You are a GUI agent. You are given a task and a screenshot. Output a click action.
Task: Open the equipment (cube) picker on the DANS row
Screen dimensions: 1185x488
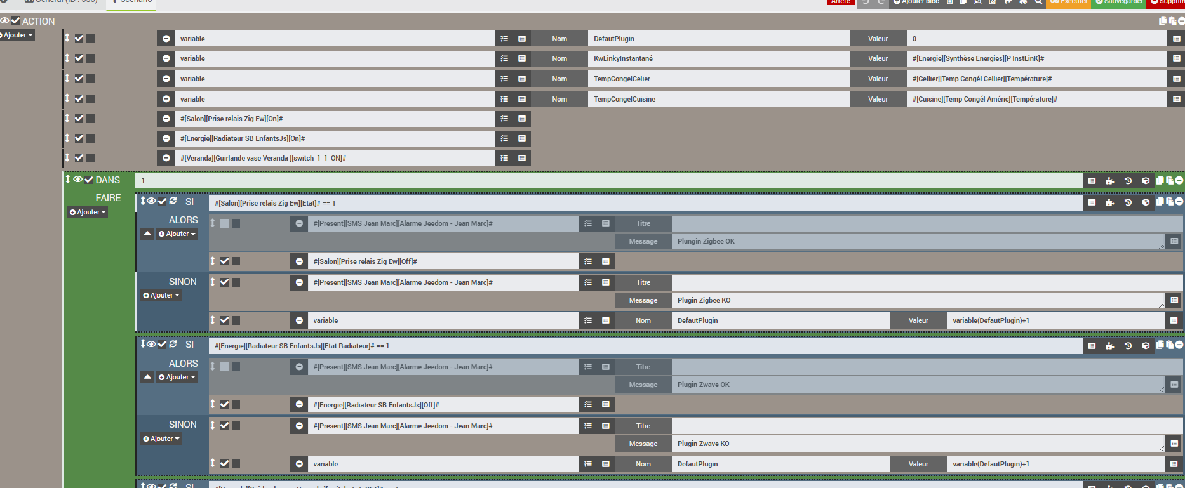point(1146,181)
